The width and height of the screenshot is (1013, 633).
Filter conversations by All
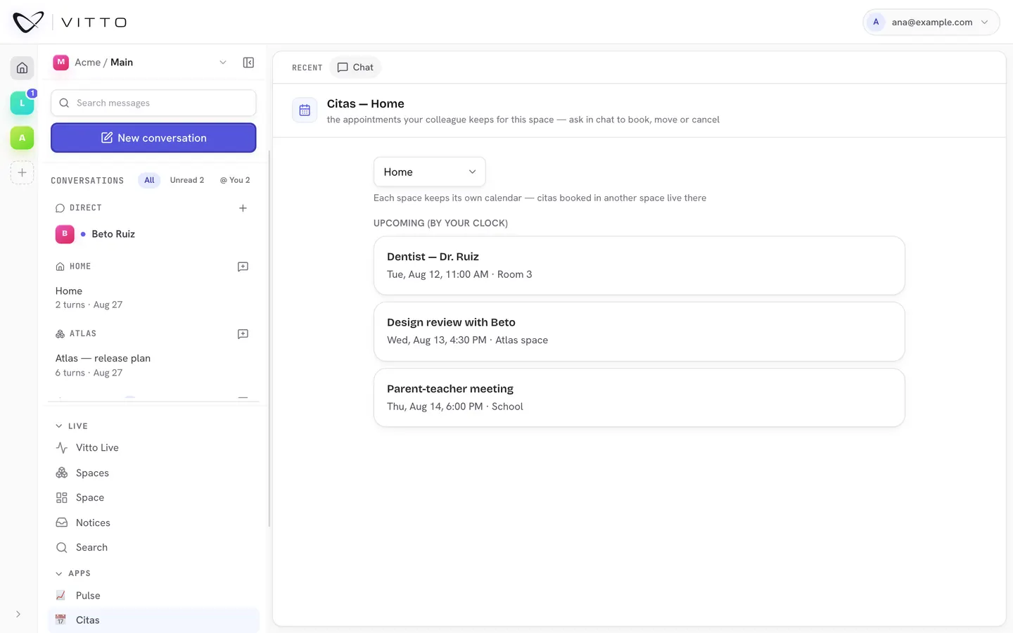tap(149, 181)
